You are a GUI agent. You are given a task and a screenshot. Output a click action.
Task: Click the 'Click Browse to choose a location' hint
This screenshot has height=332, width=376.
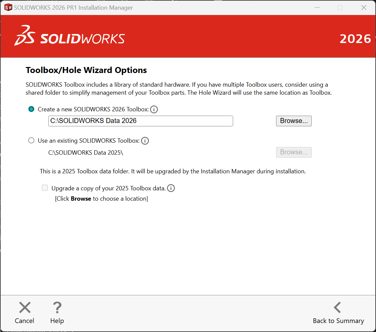click(102, 199)
